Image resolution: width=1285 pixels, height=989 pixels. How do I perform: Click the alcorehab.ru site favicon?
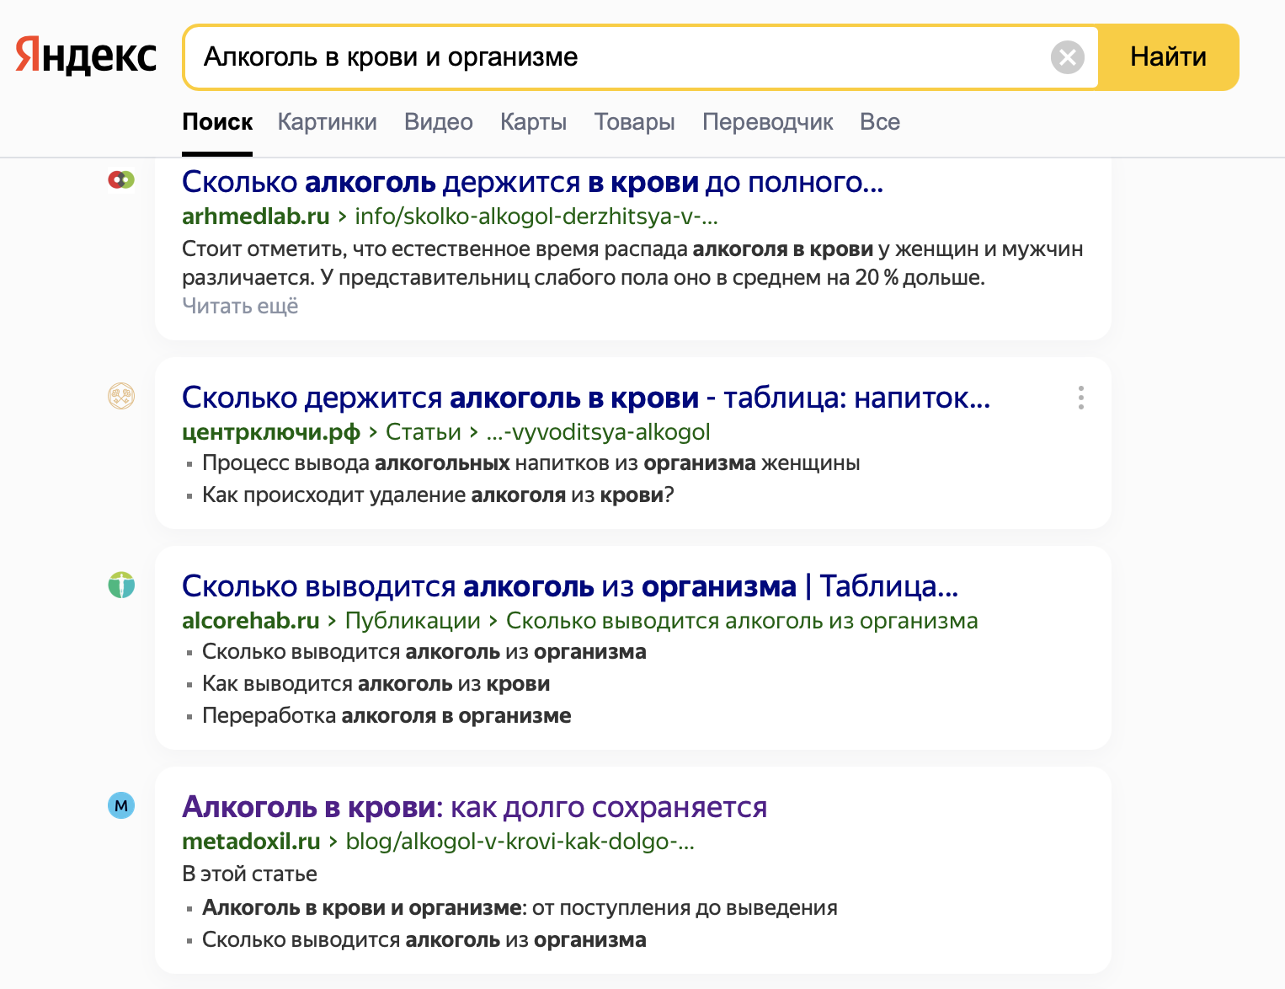click(x=121, y=585)
